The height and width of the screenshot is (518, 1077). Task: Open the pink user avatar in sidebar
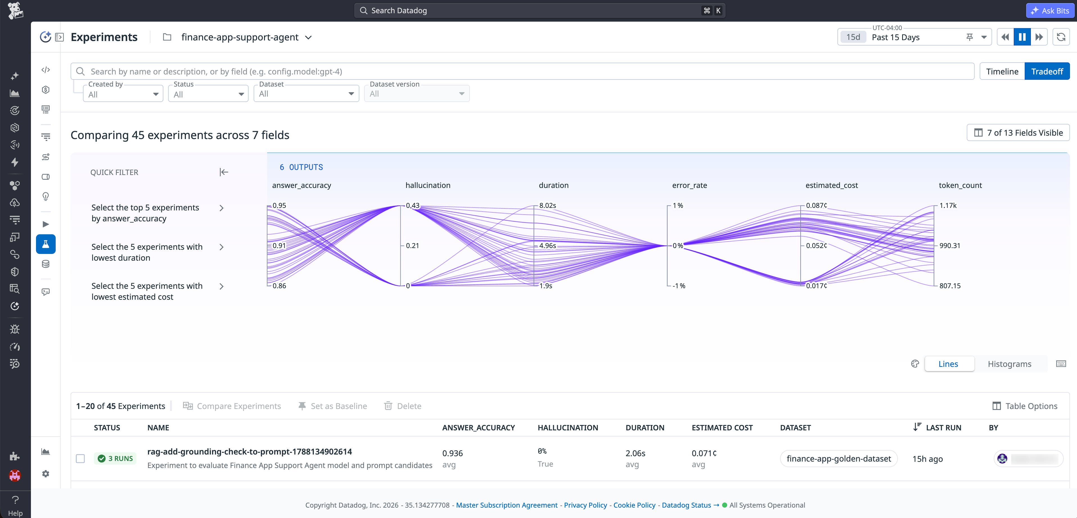click(15, 475)
